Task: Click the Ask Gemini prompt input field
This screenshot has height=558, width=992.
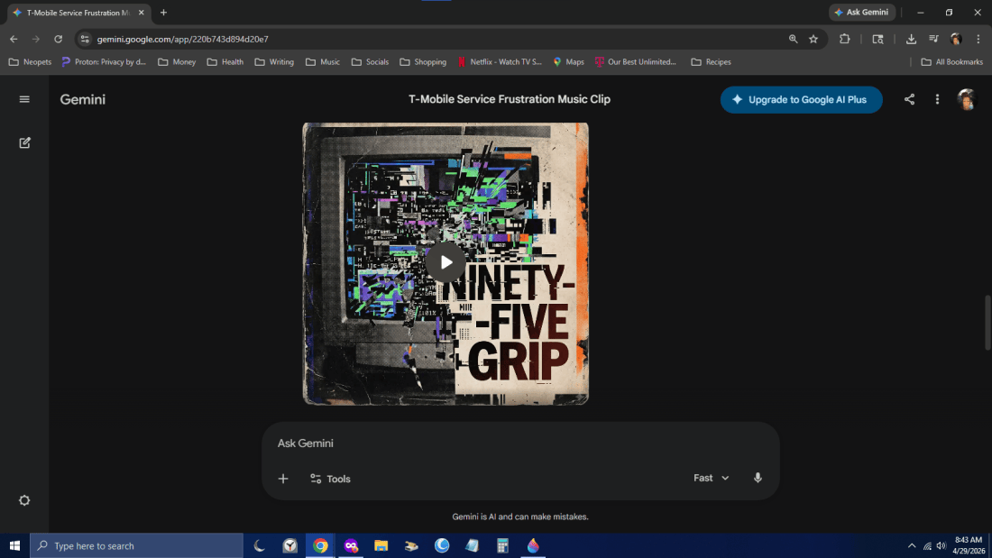Action: click(x=520, y=444)
